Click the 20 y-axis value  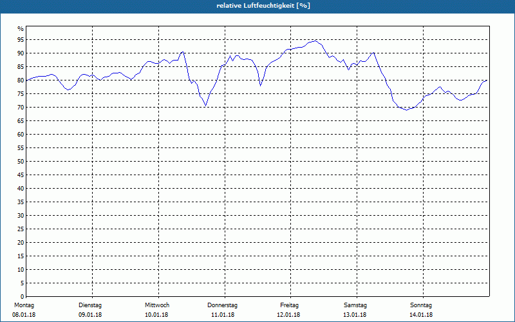21,243
